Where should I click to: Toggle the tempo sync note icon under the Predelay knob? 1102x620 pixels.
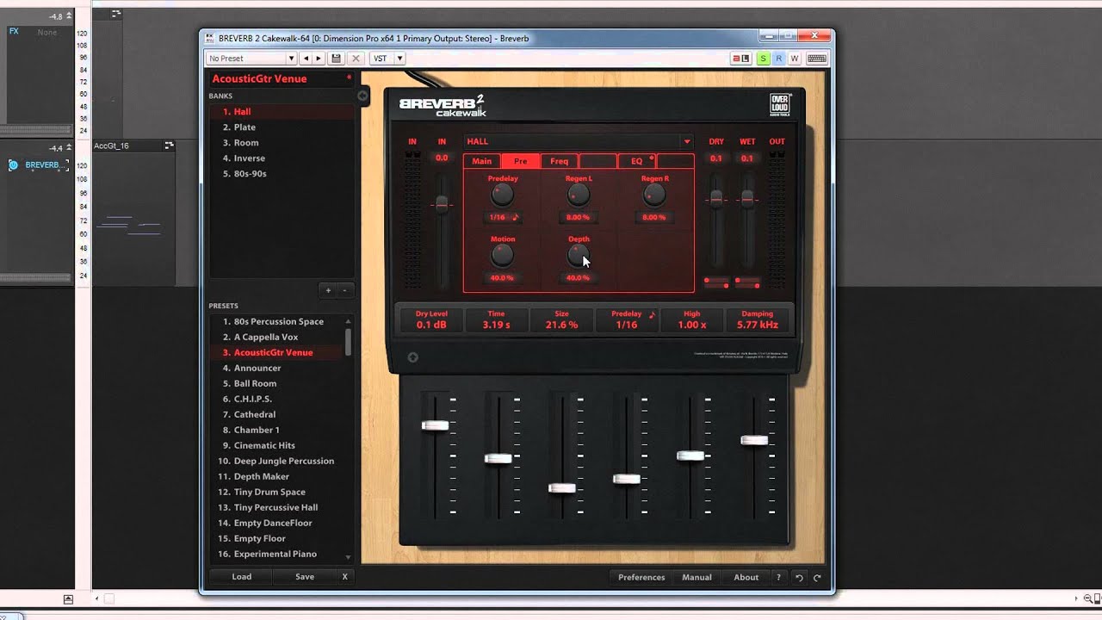pos(516,217)
